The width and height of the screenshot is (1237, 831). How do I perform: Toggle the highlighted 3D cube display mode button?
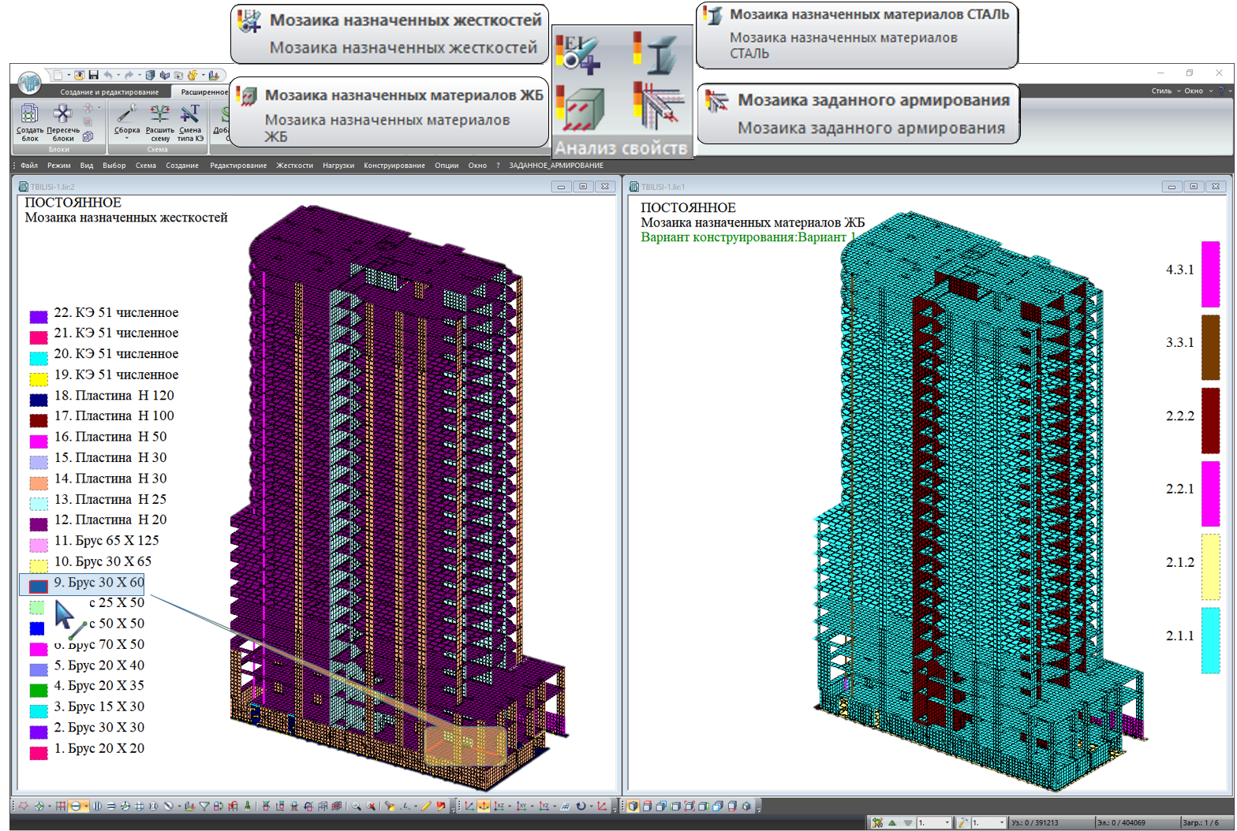[633, 807]
